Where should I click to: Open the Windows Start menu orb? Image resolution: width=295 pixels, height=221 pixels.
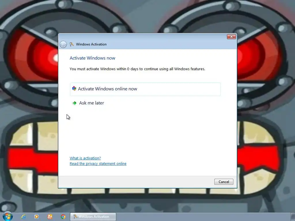(x=7, y=216)
